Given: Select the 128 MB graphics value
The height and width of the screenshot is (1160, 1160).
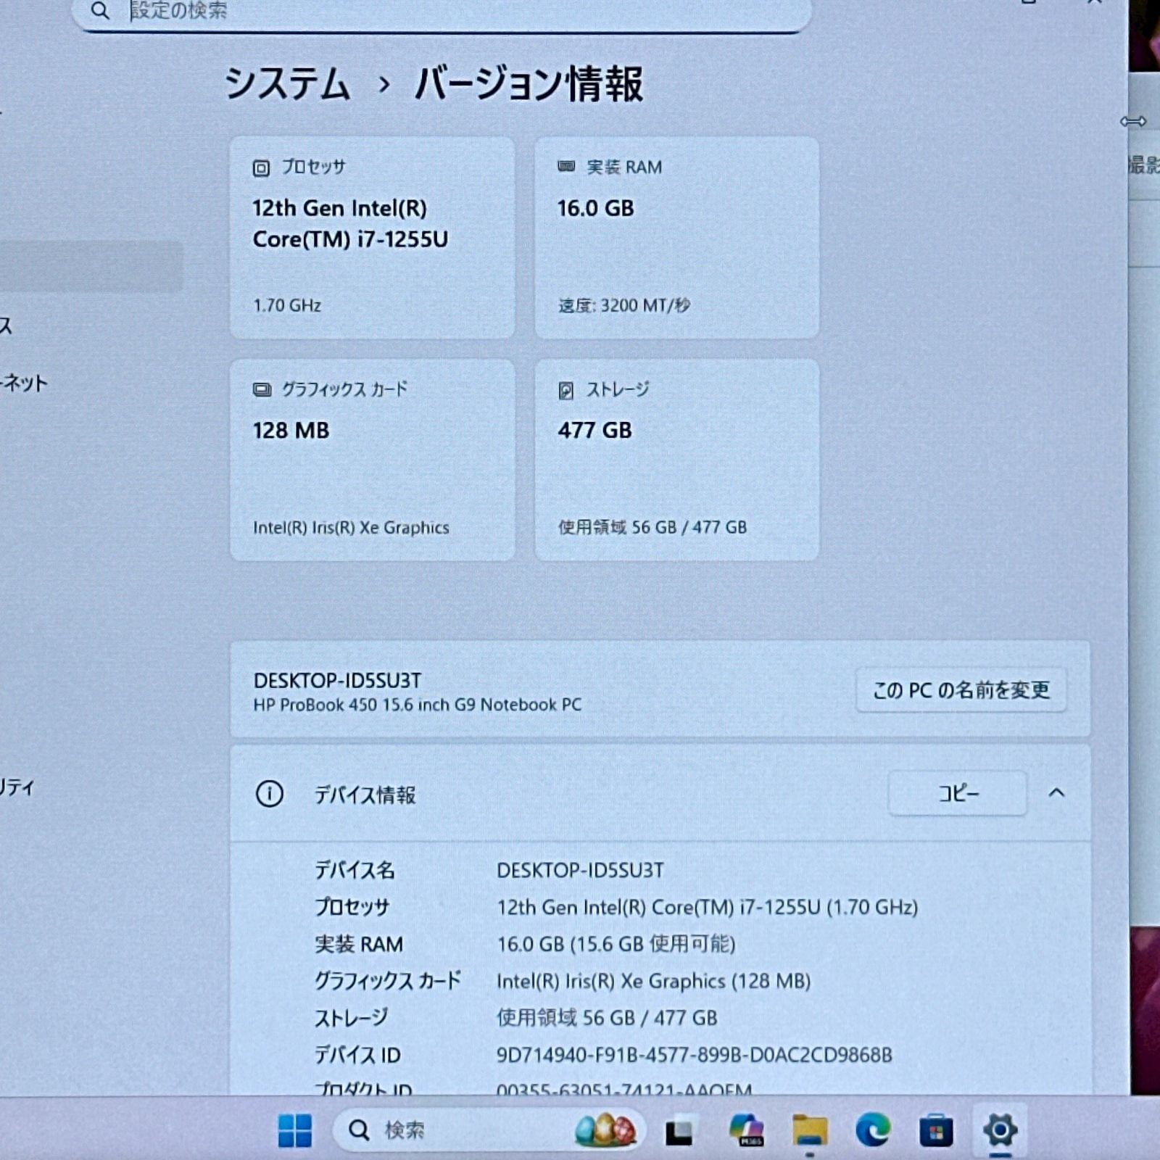Looking at the screenshot, I should (x=291, y=431).
